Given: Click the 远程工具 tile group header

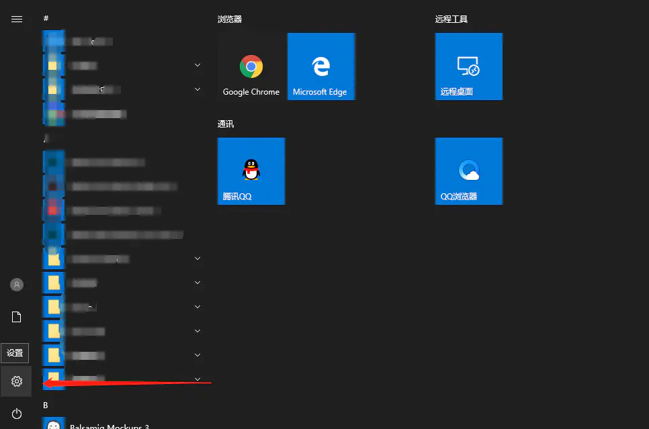Looking at the screenshot, I should point(451,19).
